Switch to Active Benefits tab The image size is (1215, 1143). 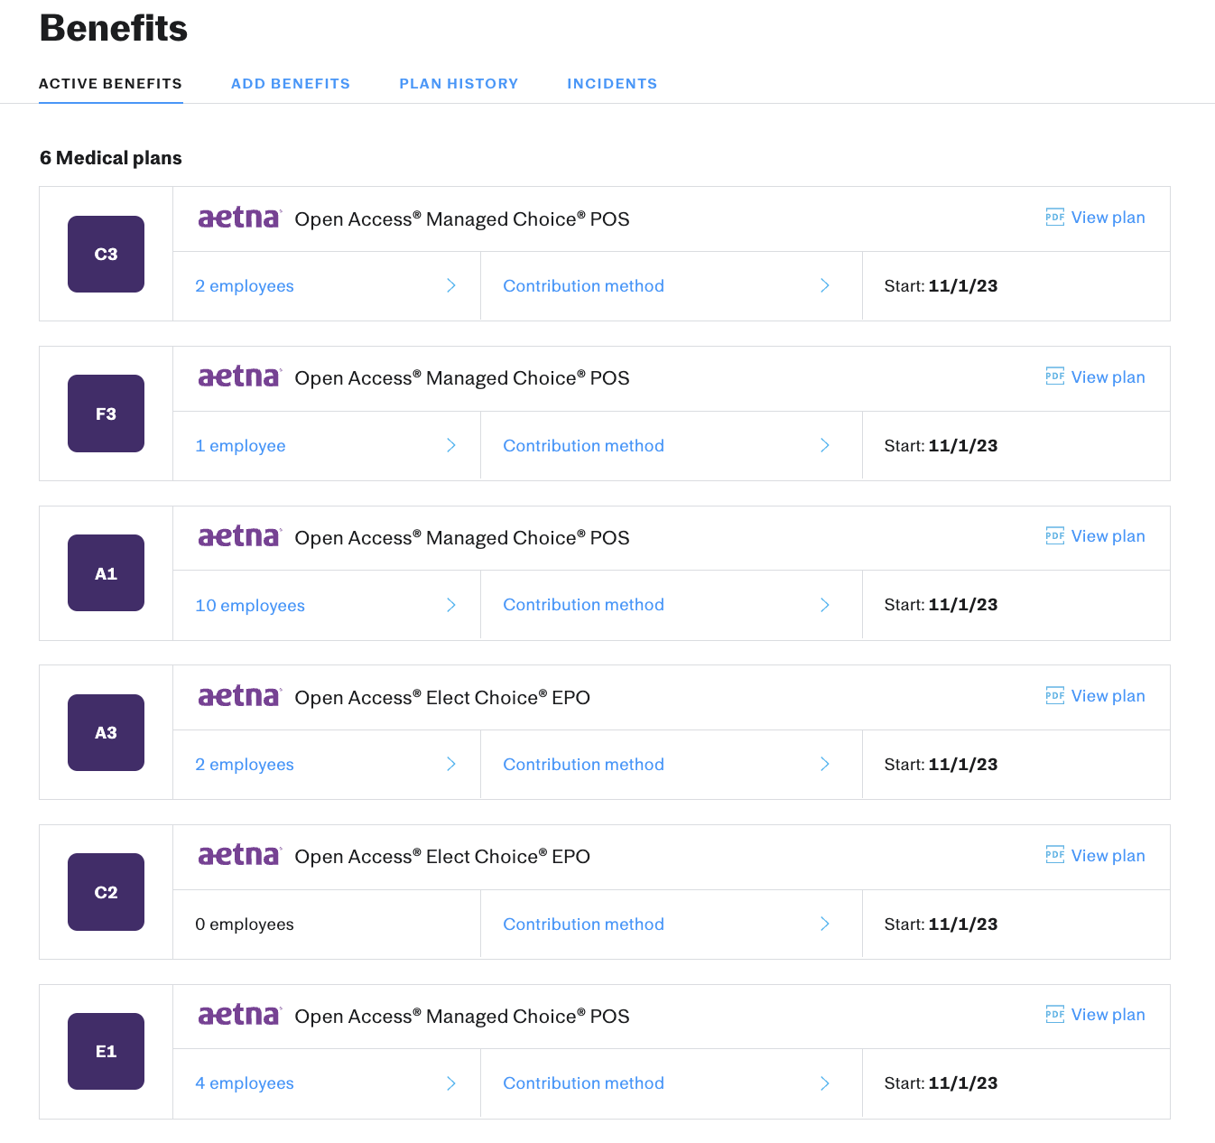pyautogui.click(x=110, y=84)
